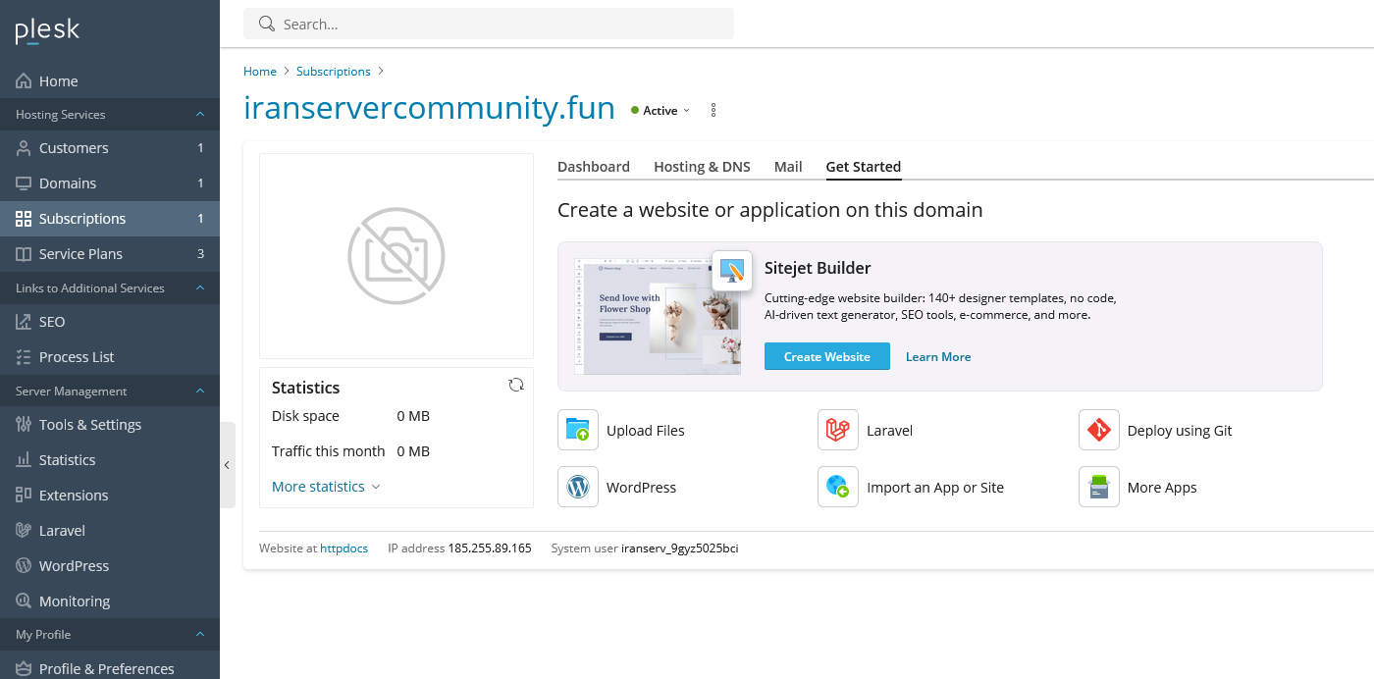1374x679 pixels.
Task: Click the website screenshot placeholder thumbnail
Action: pos(396,256)
